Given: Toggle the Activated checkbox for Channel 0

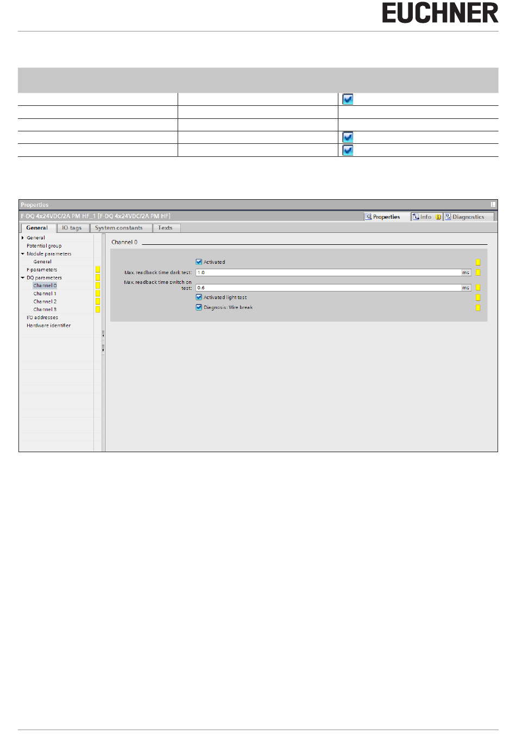Looking at the screenshot, I should [199, 262].
